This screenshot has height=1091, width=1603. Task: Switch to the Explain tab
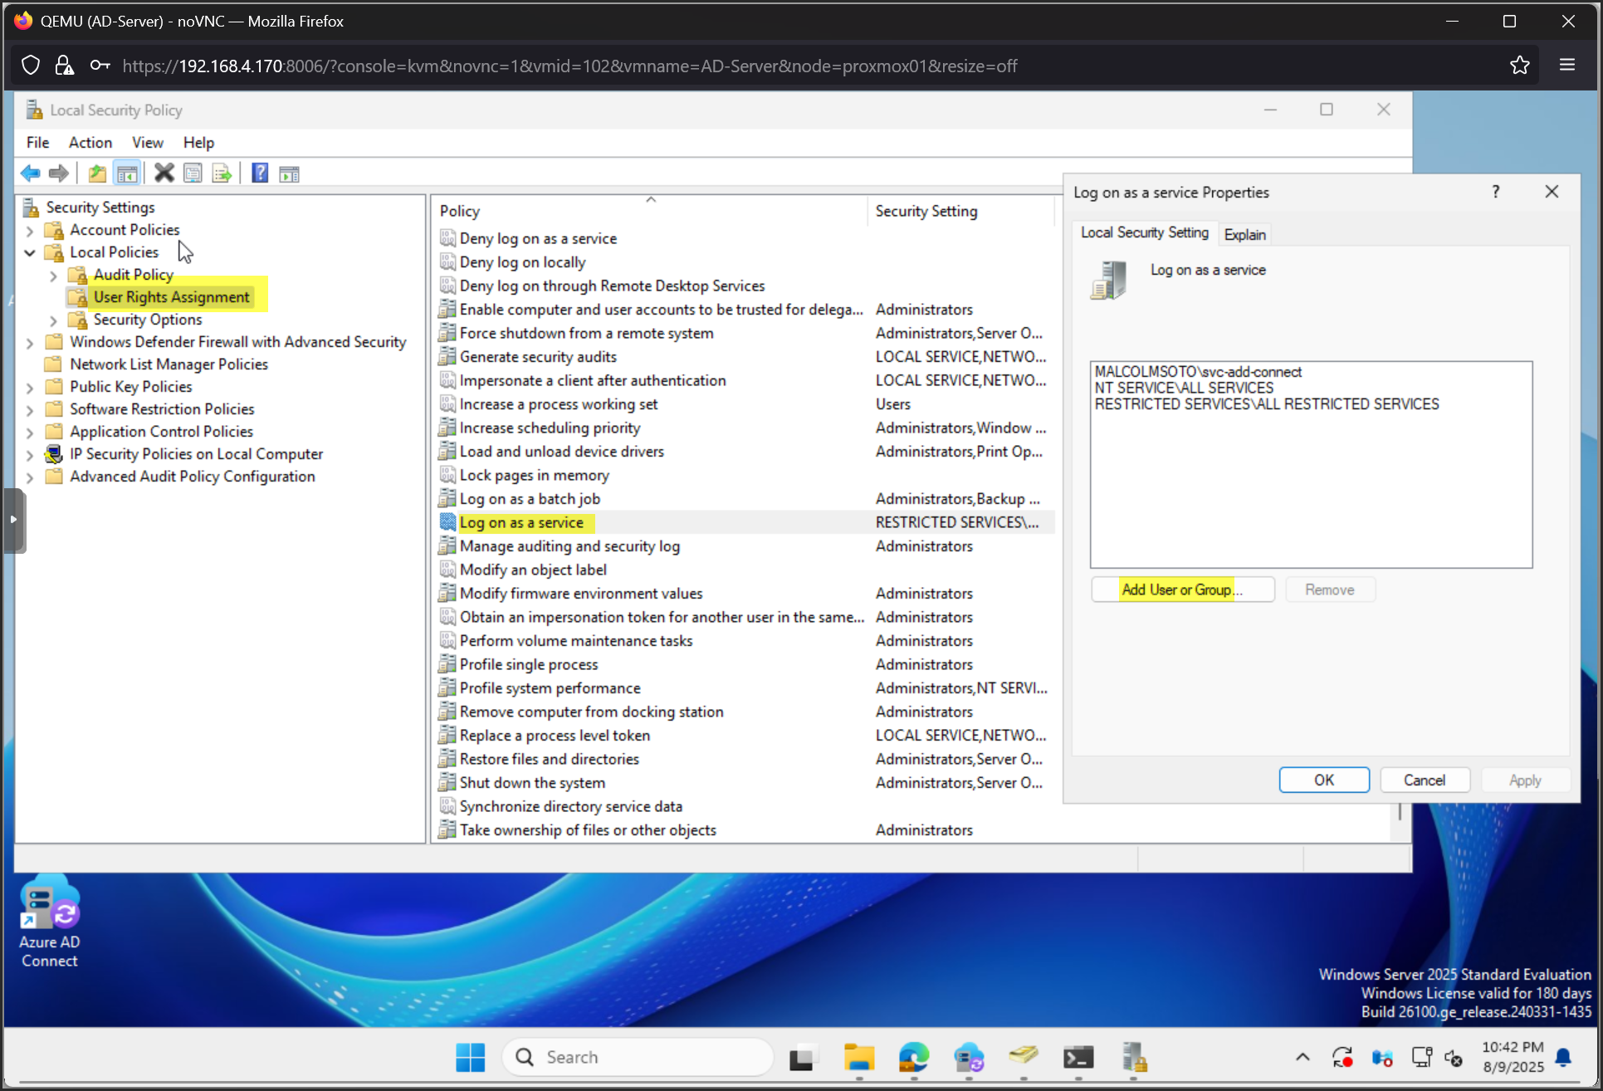click(1244, 234)
